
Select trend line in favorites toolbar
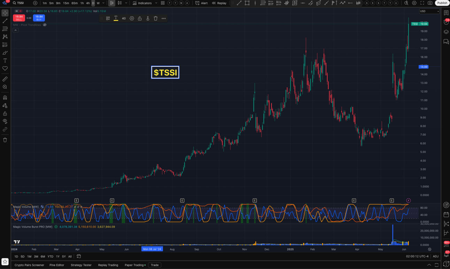pyautogui.click(x=239, y=3)
